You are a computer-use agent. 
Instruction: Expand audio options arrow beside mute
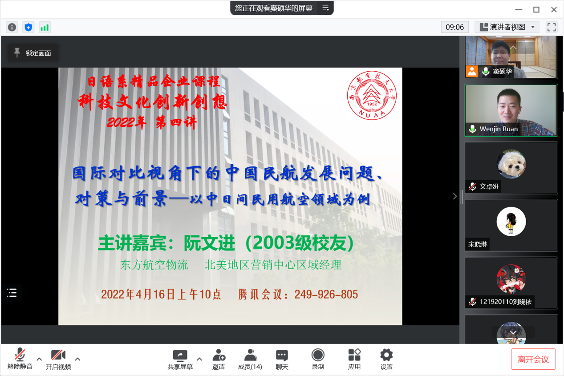(x=39, y=359)
